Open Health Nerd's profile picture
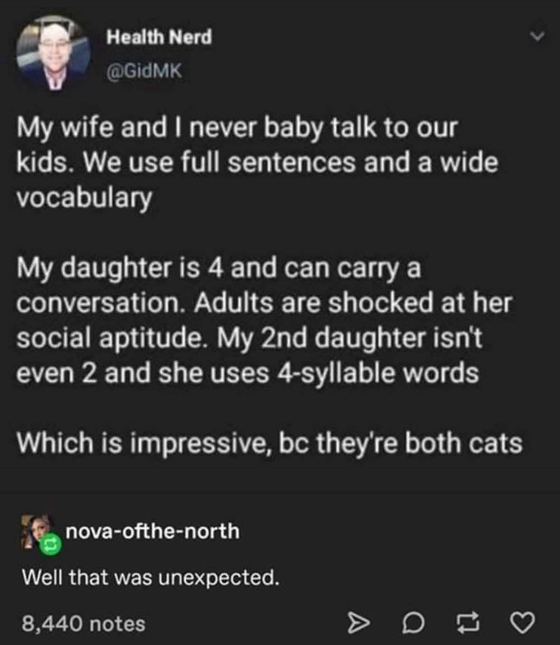This screenshot has height=645, width=560. (x=53, y=52)
